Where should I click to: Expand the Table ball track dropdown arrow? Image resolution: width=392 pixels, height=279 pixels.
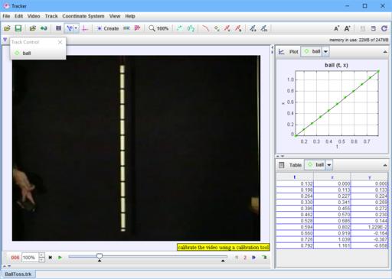point(329,165)
